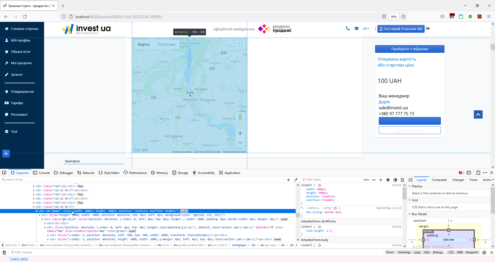This screenshot has height=268, width=495.
Task: Toggle the :hov pseudo-class panel
Action: pyautogui.click(x=366, y=180)
